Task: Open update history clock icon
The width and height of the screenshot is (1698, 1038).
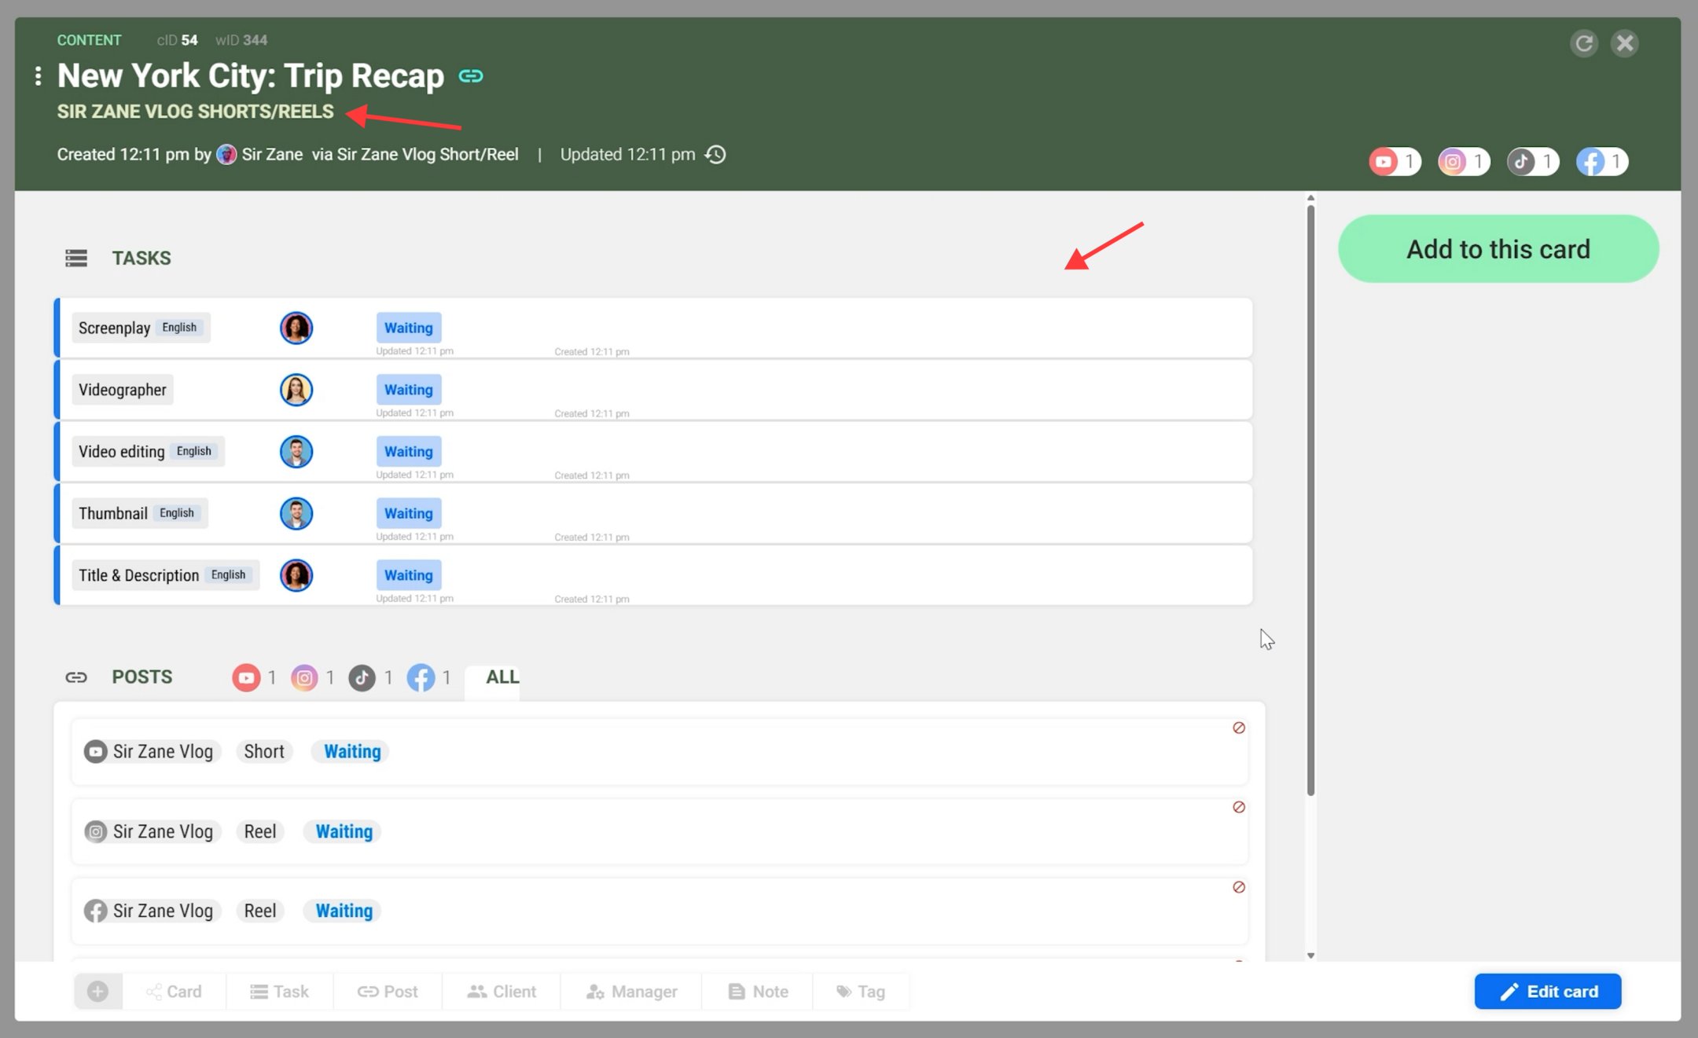Action: (x=715, y=155)
